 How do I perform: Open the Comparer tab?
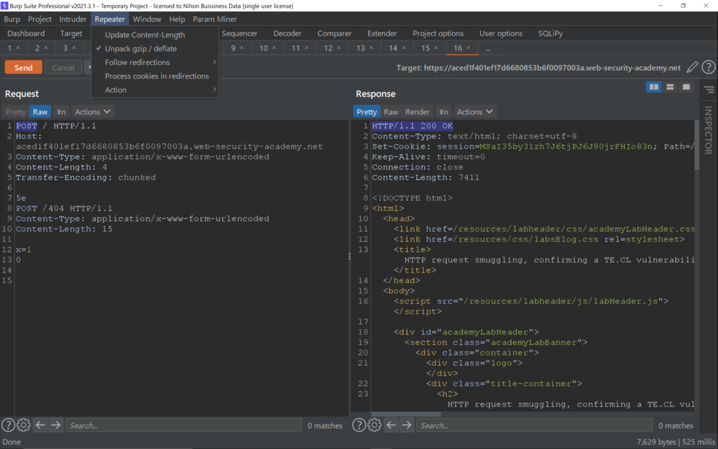point(334,34)
